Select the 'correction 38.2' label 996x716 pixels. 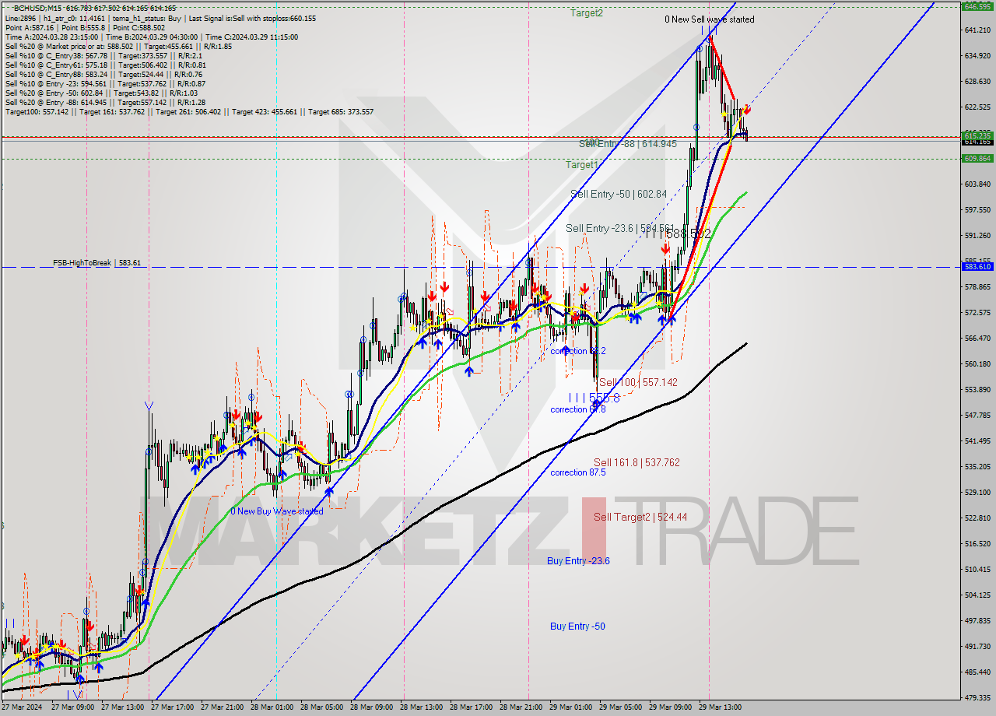(578, 351)
